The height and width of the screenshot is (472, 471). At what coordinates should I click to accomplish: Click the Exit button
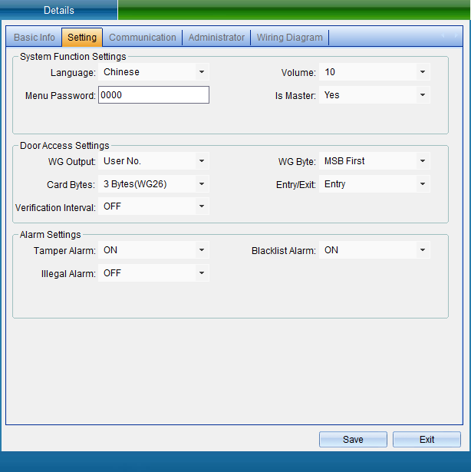pos(427,440)
